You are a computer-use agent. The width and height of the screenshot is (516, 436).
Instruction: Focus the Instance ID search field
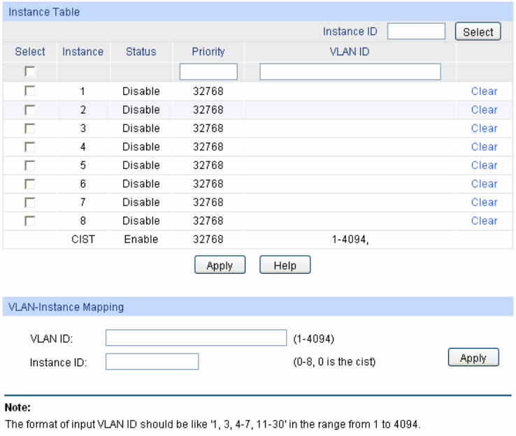(x=416, y=31)
